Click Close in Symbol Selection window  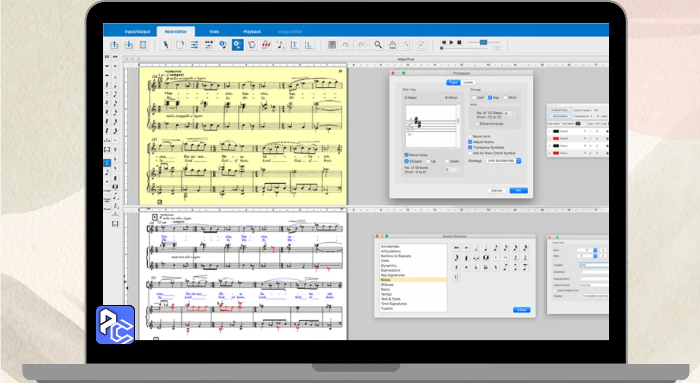521,310
